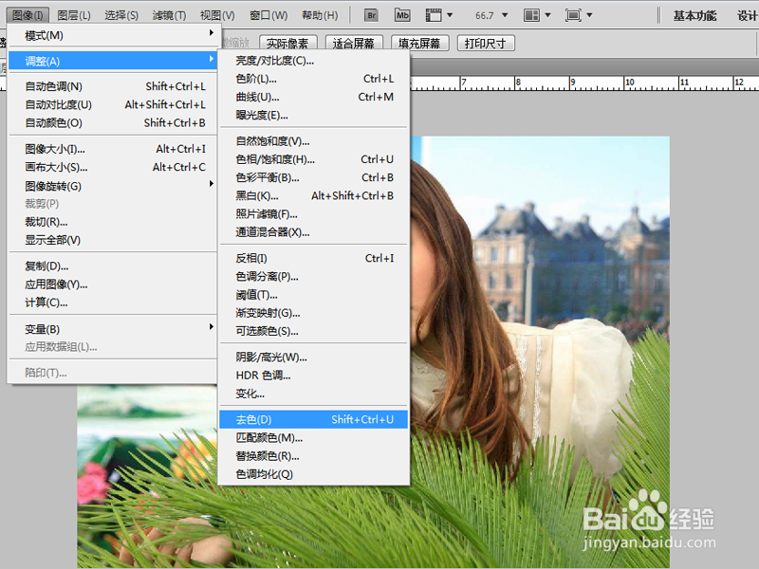Expand the 图像旋转(G) submenu

pos(112,186)
